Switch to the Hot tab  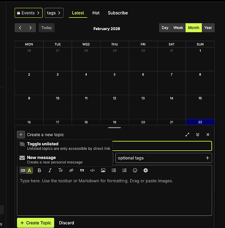[96, 13]
